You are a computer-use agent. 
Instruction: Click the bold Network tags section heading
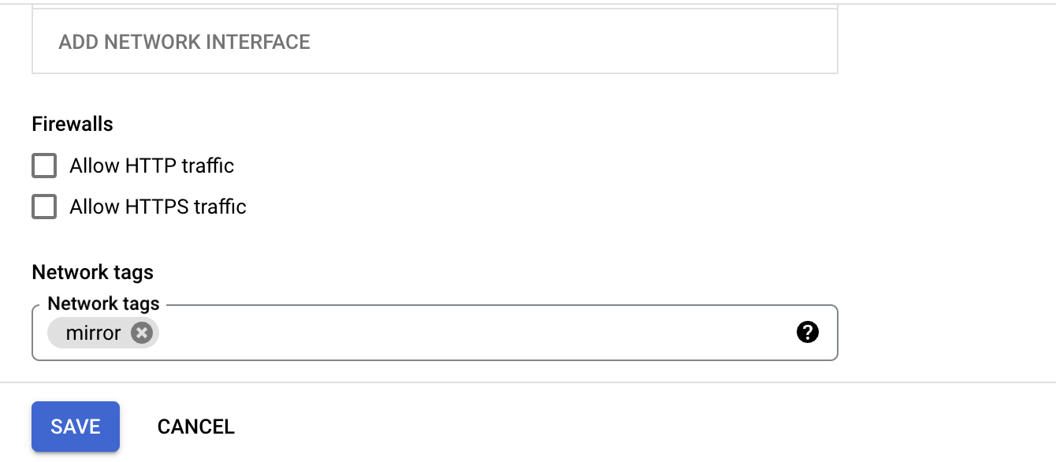click(93, 273)
